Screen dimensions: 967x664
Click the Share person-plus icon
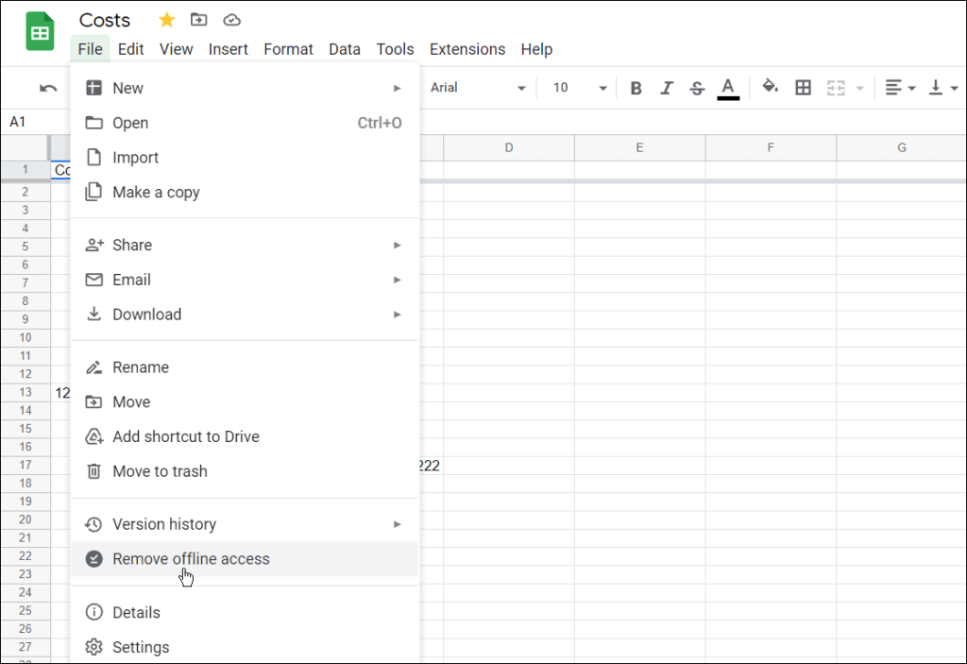pos(93,245)
